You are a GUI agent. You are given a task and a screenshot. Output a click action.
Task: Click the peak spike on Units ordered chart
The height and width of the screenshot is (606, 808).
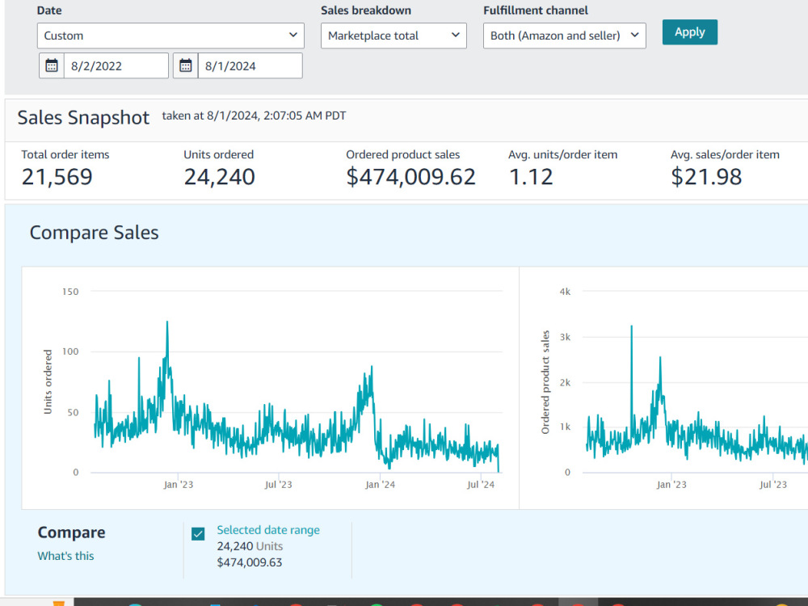coord(167,322)
